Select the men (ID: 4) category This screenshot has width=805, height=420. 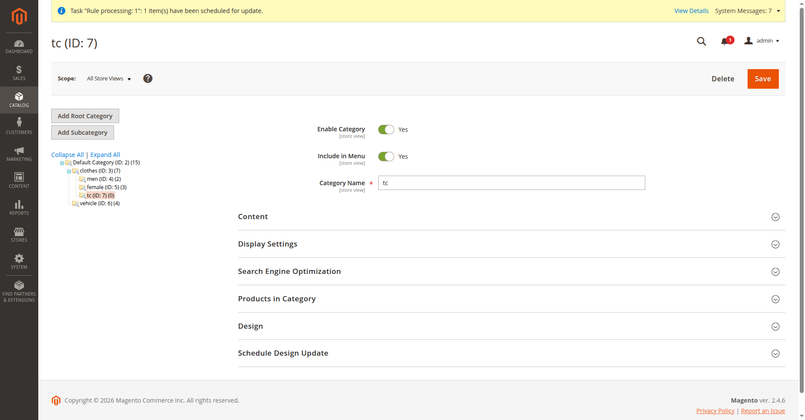click(104, 179)
